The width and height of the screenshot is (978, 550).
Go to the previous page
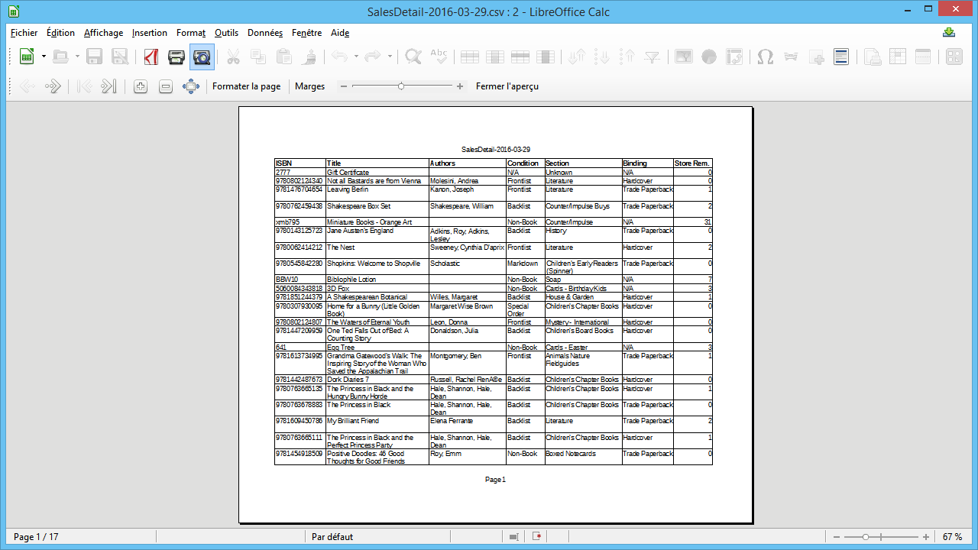(x=28, y=86)
